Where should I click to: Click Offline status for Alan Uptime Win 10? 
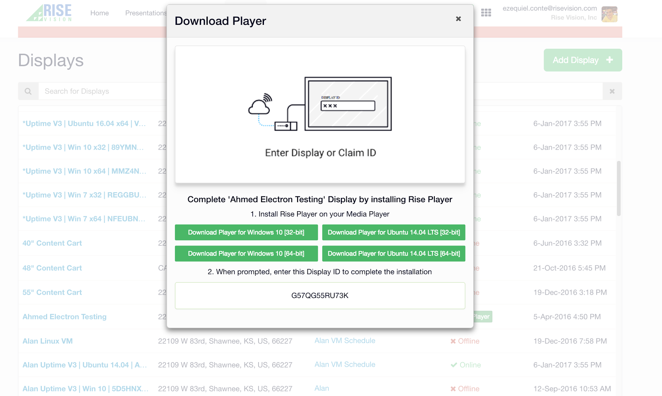(x=465, y=389)
